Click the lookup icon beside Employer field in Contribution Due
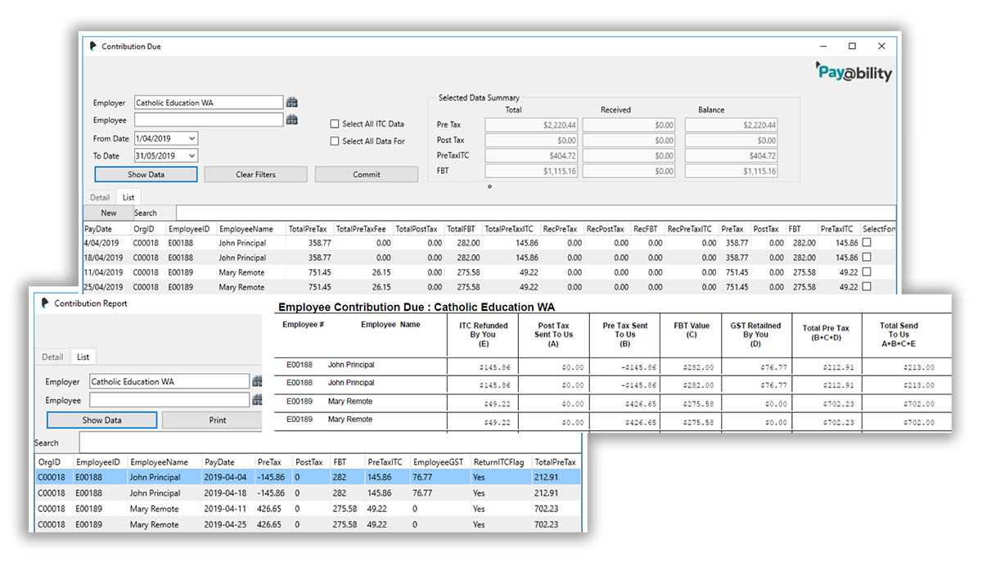The width and height of the screenshot is (982, 566). (292, 103)
